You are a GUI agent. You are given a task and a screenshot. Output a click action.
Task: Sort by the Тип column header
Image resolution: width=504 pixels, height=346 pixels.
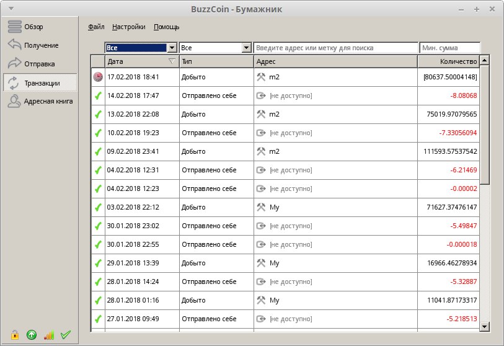[216, 61]
